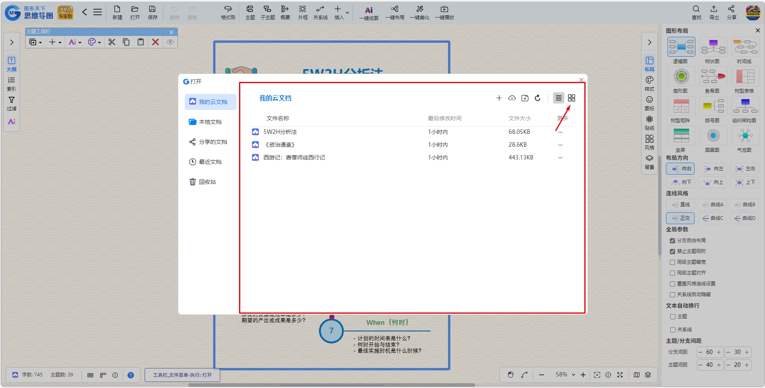Screen dimensions: 765x388
Task: Toggle 分支自由布局 checkbox
Action: click(672, 241)
